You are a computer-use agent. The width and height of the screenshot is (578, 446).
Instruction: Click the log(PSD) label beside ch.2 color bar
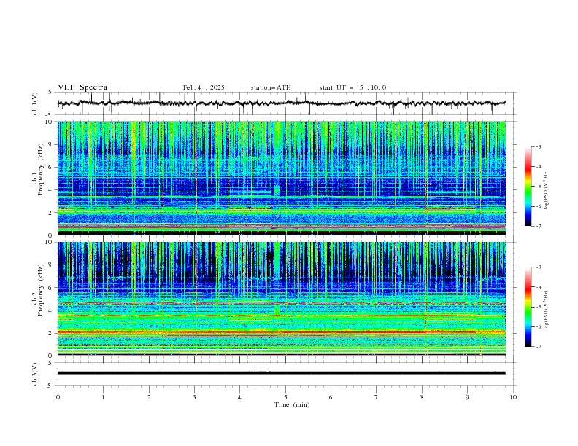click(547, 310)
